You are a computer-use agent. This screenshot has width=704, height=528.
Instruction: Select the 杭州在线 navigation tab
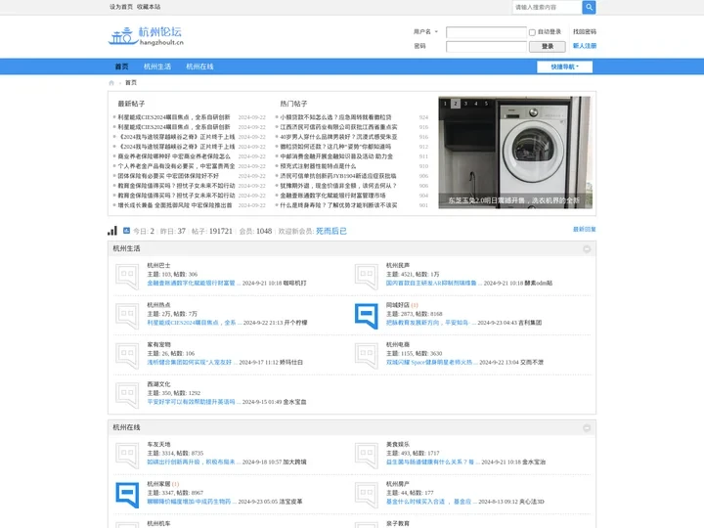point(199,66)
